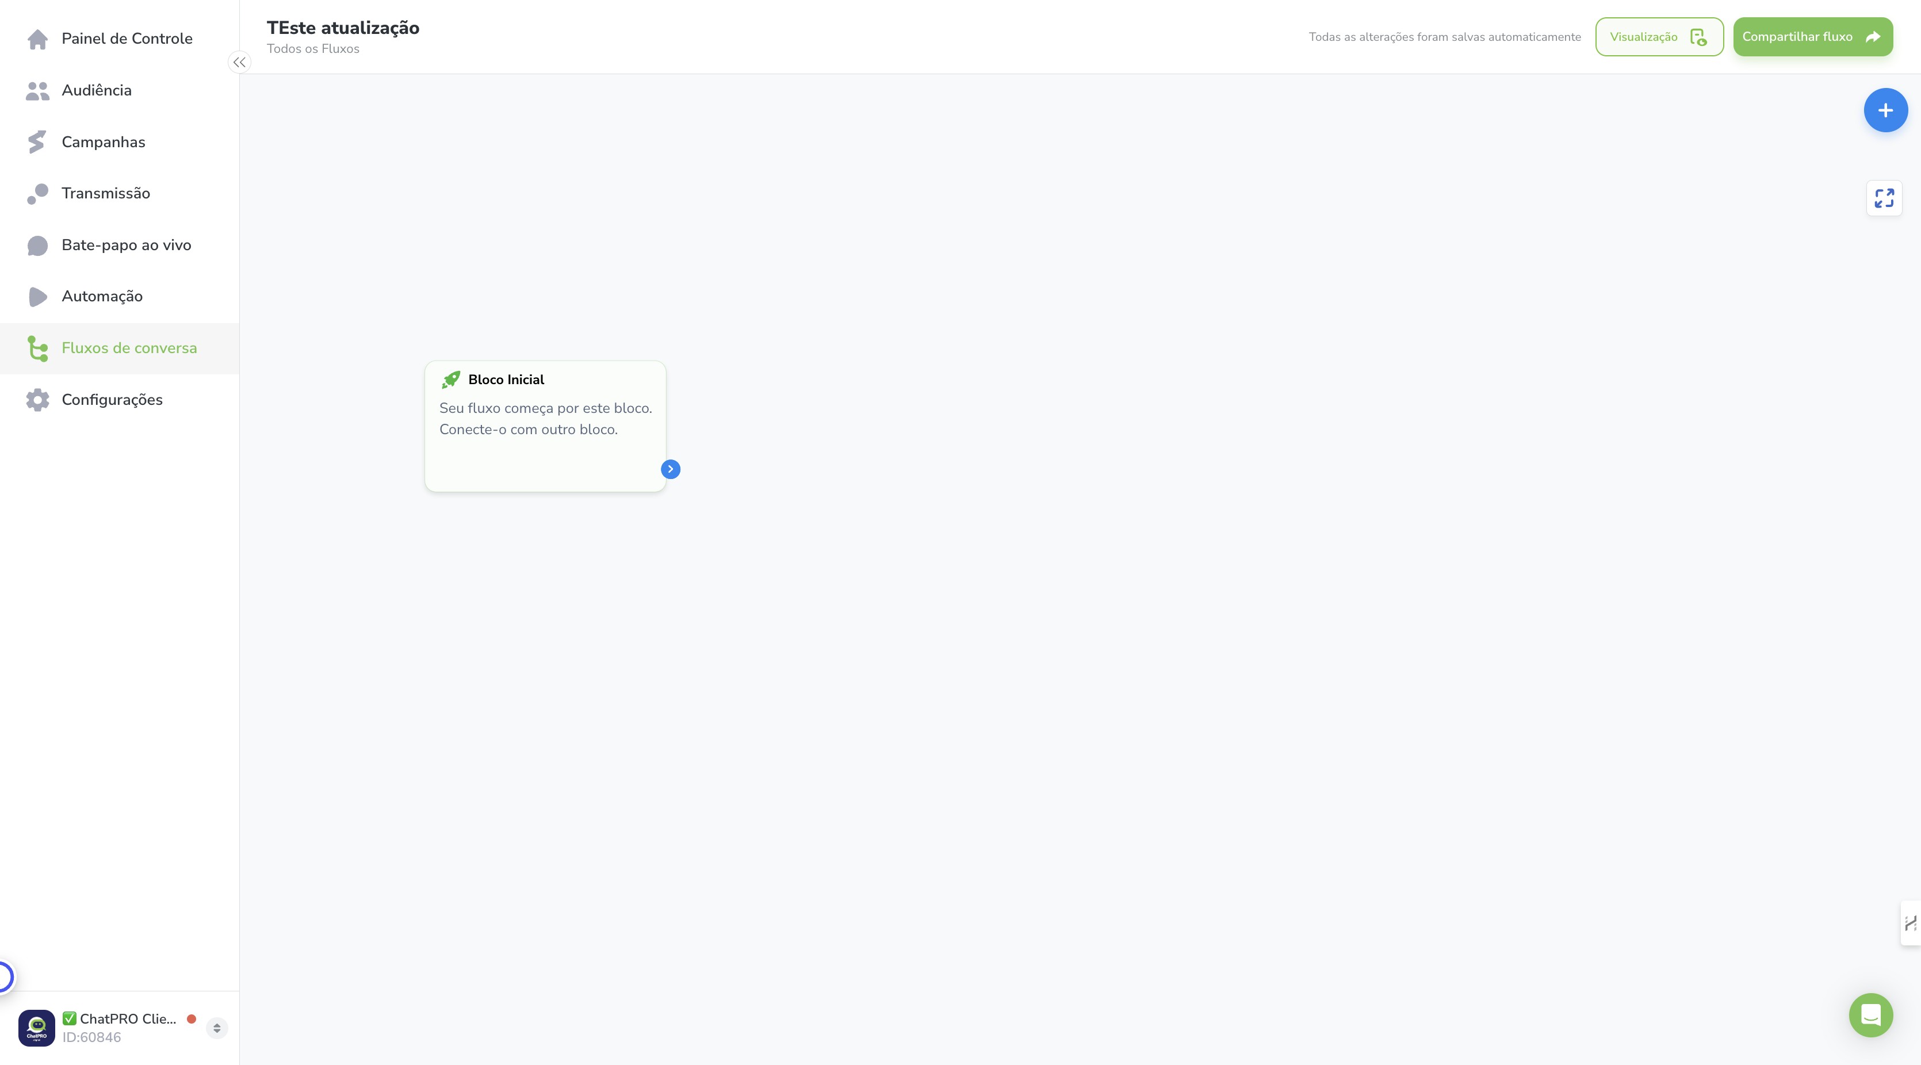Expand the account switcher arrows
The height and width of the screenshot is (1065, 1921).
pyautogui.click(x=216, y=1028)
